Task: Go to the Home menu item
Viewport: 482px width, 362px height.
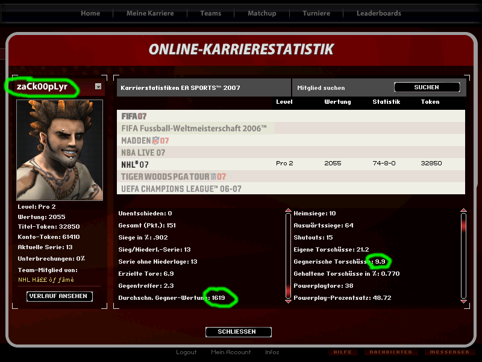Action: tap(90, 13)
